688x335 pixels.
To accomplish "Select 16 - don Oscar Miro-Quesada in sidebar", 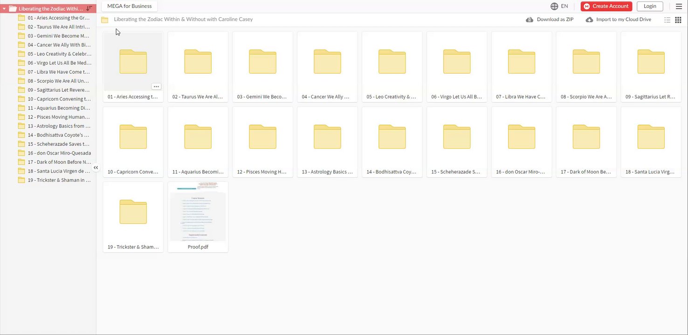I will pos(54,153).
